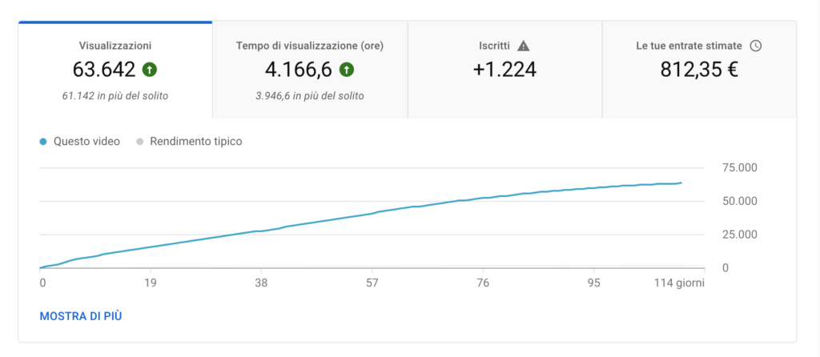The height and width of the screenshot is (357, 820).
Task: Click green up arrow beside 63.642 views
Action: coord(149,70)
